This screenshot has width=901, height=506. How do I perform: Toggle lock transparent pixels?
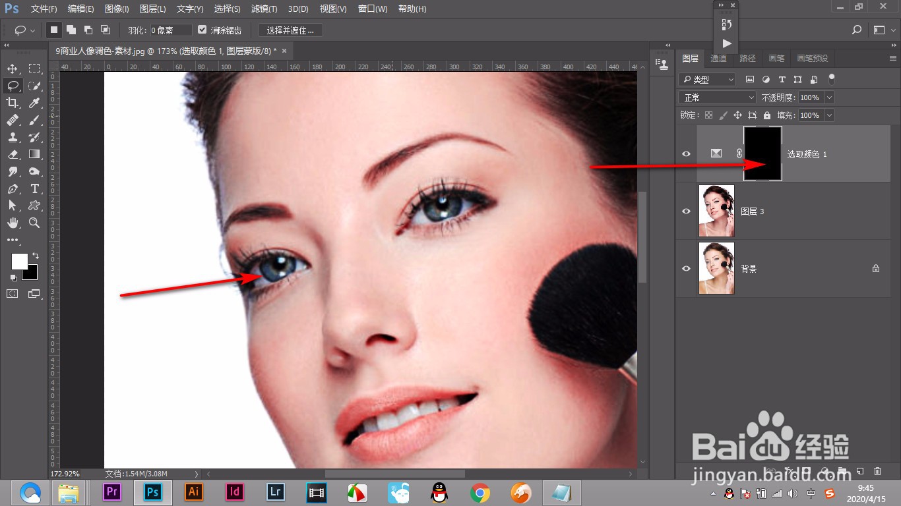pos(708,115)
